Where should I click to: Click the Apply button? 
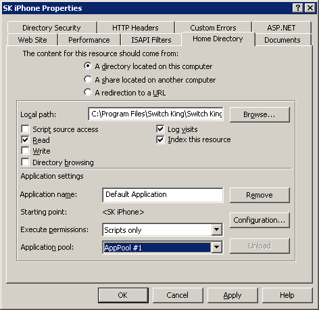coord(232,295)
